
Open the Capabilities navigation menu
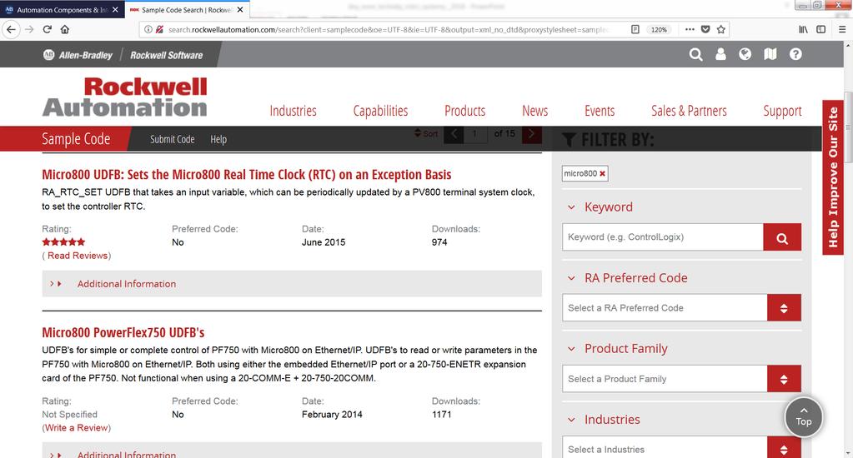tap(380, 111)
